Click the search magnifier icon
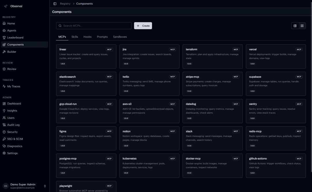The height and width of the screenshot is (192, 312). (60, 26)
